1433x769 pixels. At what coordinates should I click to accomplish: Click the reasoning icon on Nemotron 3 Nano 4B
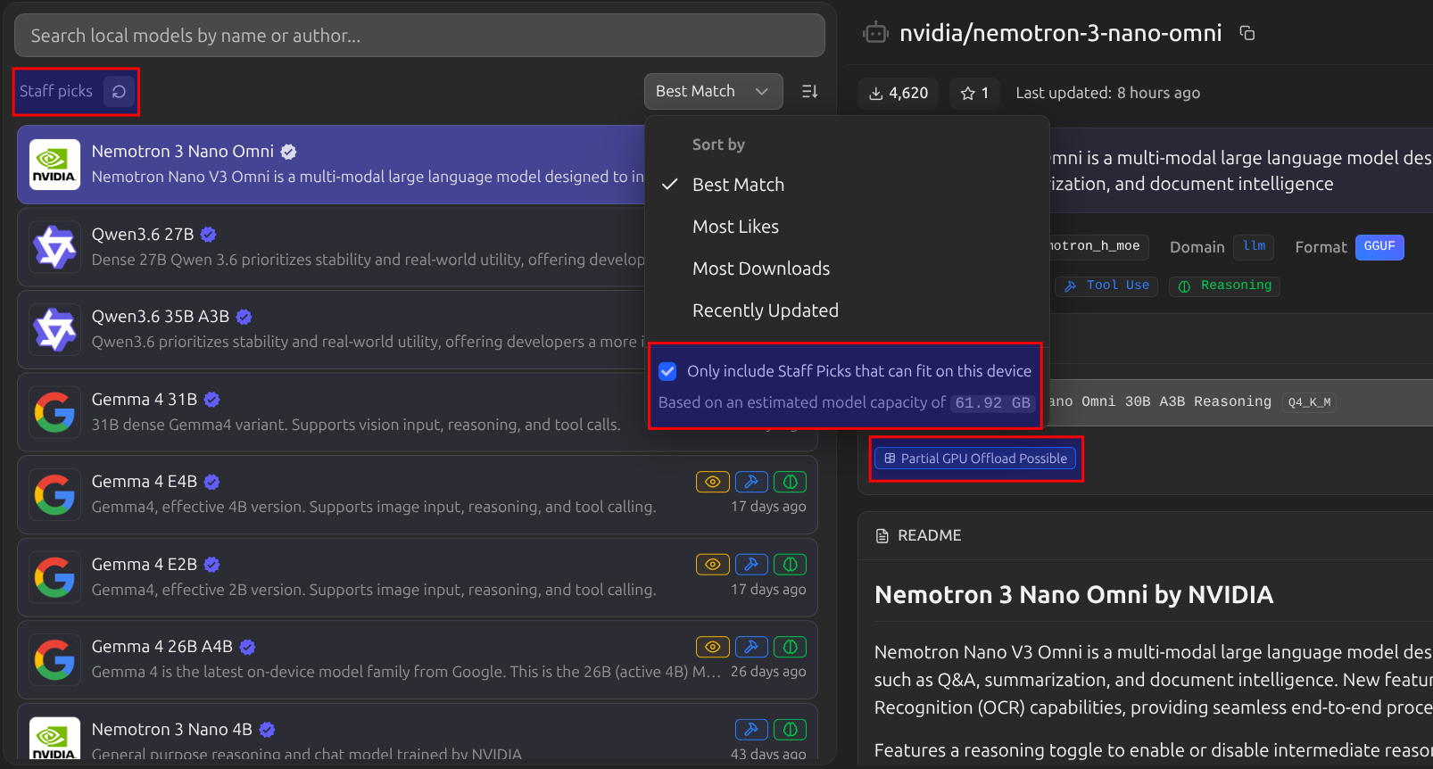790,730
